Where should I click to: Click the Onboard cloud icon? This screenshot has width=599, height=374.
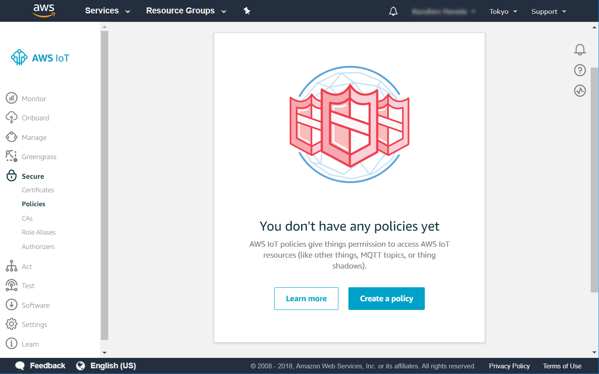[11, 118]
